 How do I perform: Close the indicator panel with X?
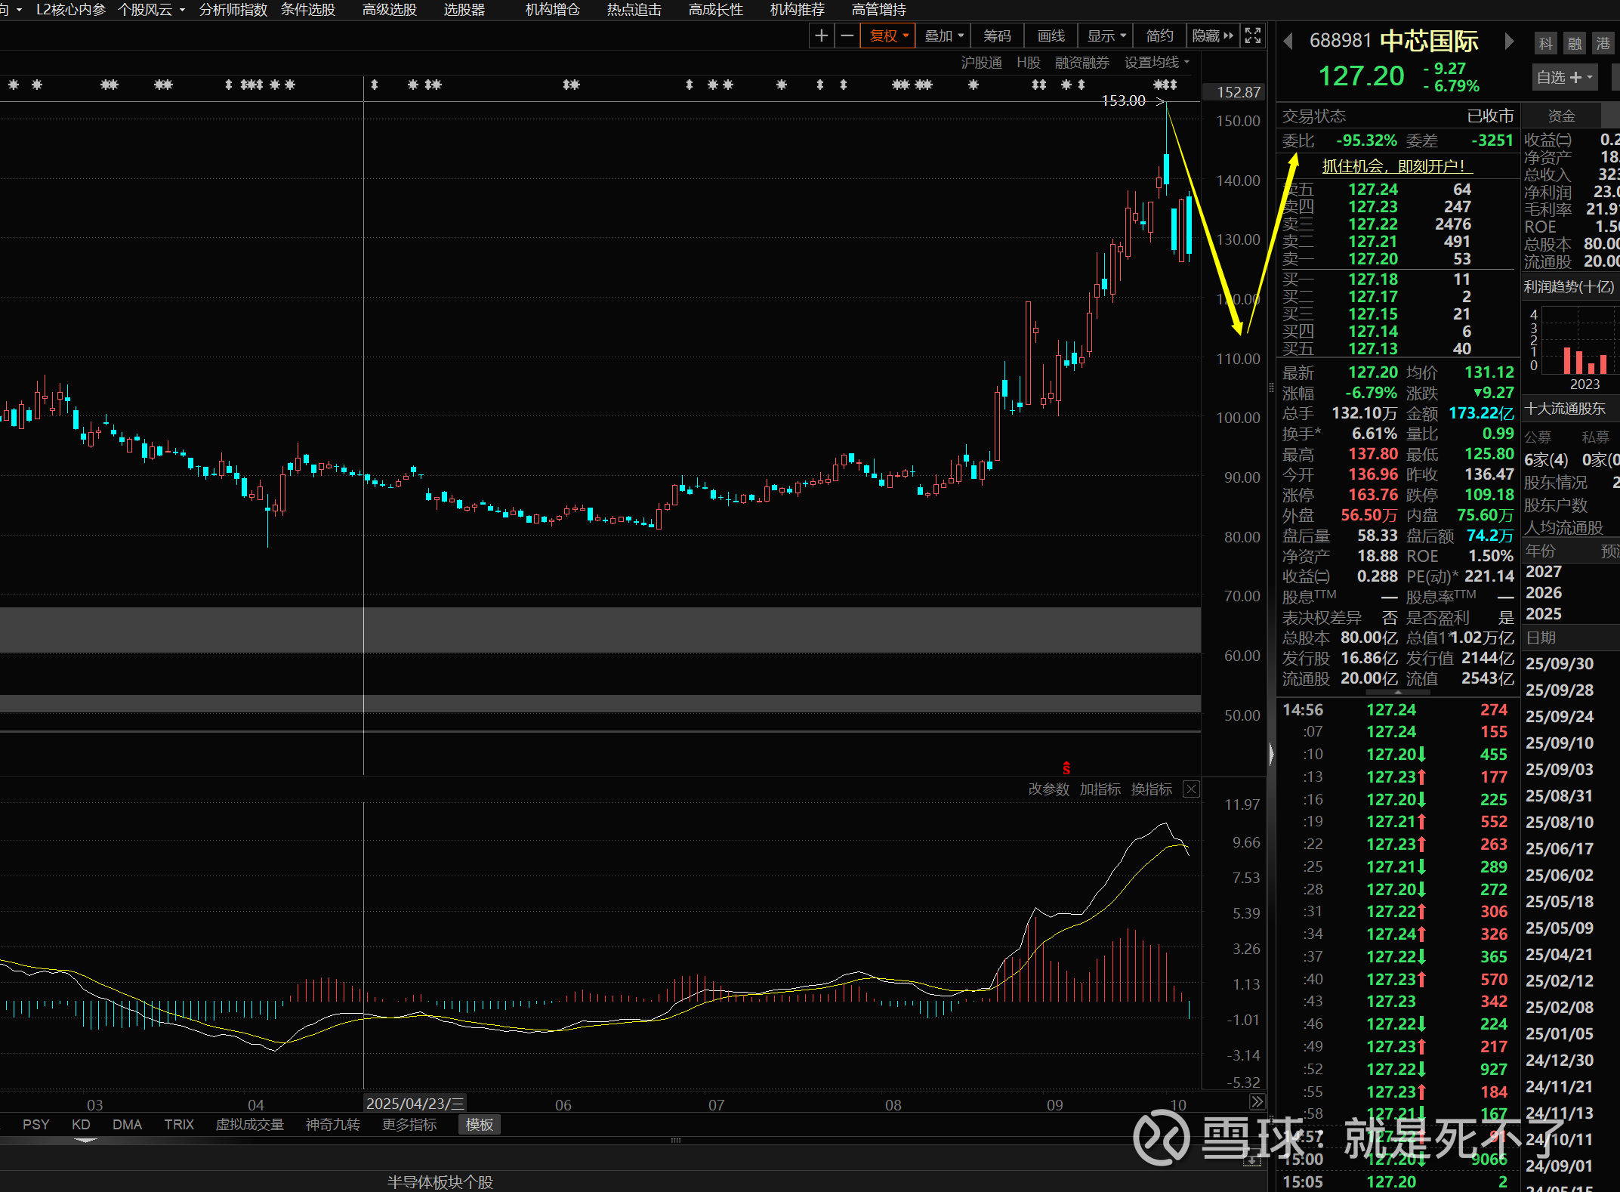point(1191,789)
